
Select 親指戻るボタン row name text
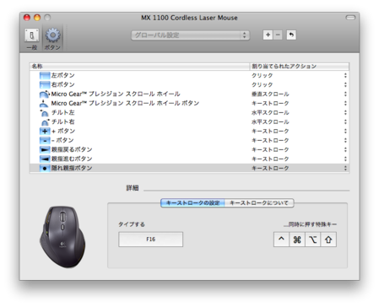[72, 149]
